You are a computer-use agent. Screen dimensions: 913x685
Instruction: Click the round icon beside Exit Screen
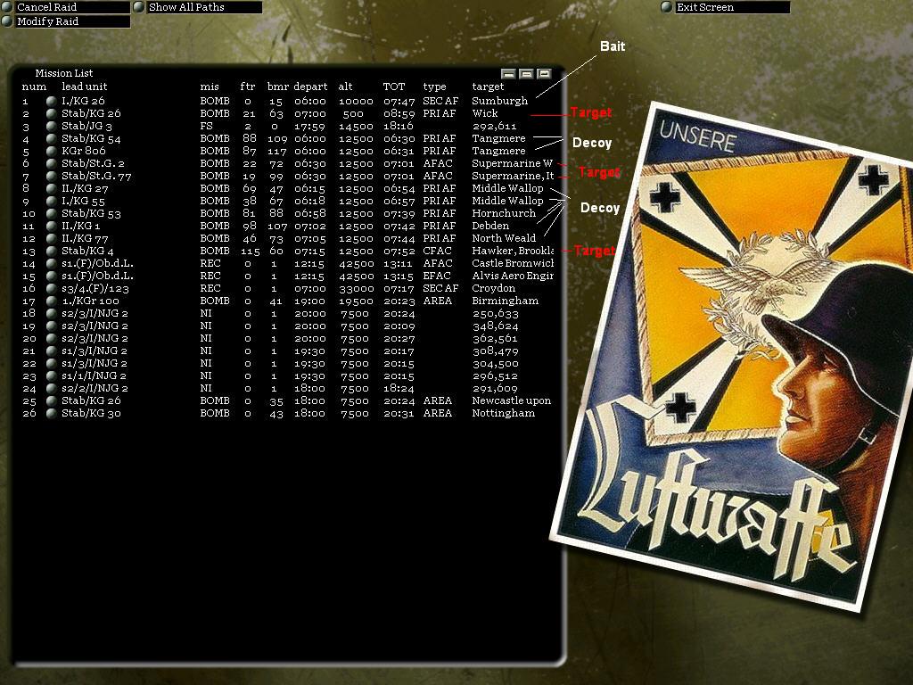pyautogui.click(x=667, y=7)
